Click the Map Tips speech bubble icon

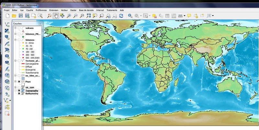[189, 16]
